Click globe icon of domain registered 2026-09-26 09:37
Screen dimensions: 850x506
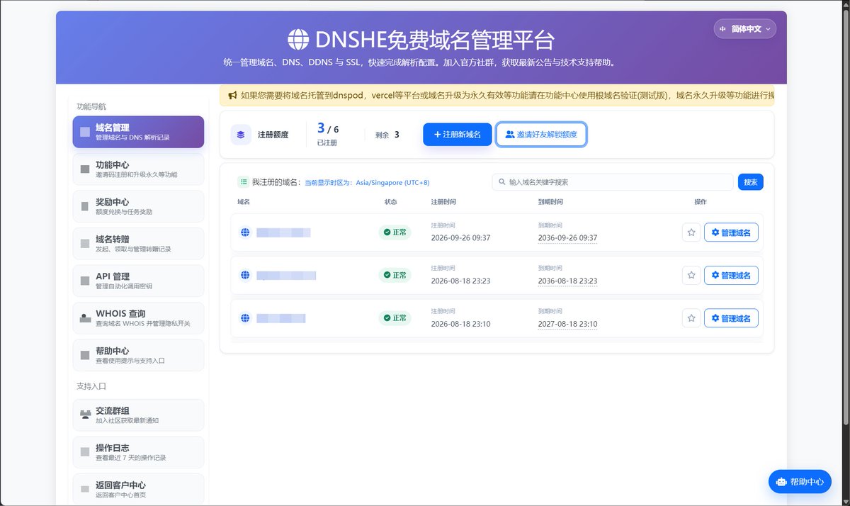pyautogui.click(x=244, y=232)
